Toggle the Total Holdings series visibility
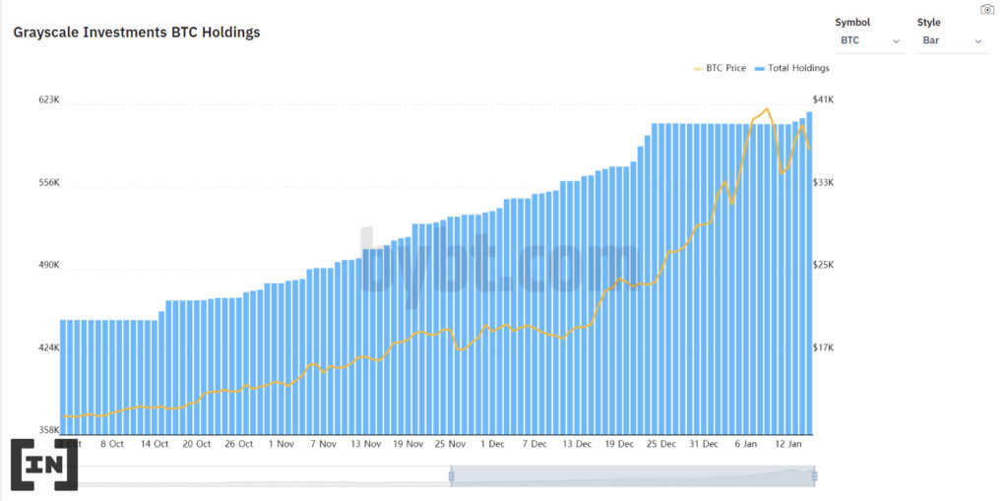Image resolution: width=1008 pixels, height=501 pixels. [792, 68]
